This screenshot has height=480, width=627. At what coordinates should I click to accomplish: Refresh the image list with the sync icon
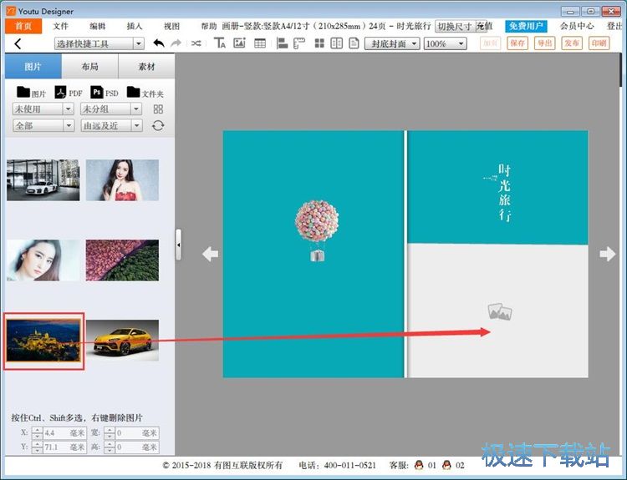pos(158,125)
